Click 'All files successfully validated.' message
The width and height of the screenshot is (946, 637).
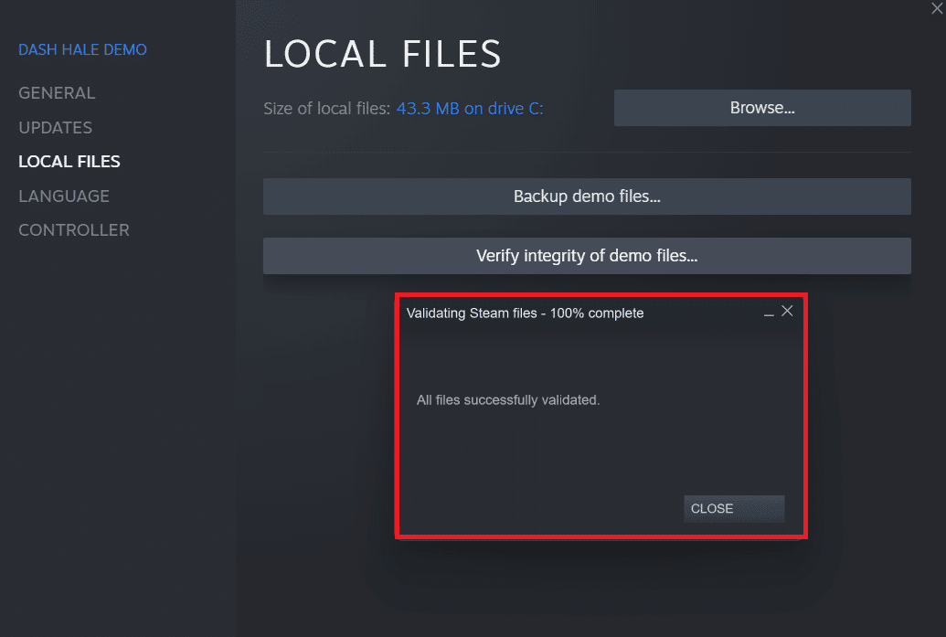pos(508,400)
